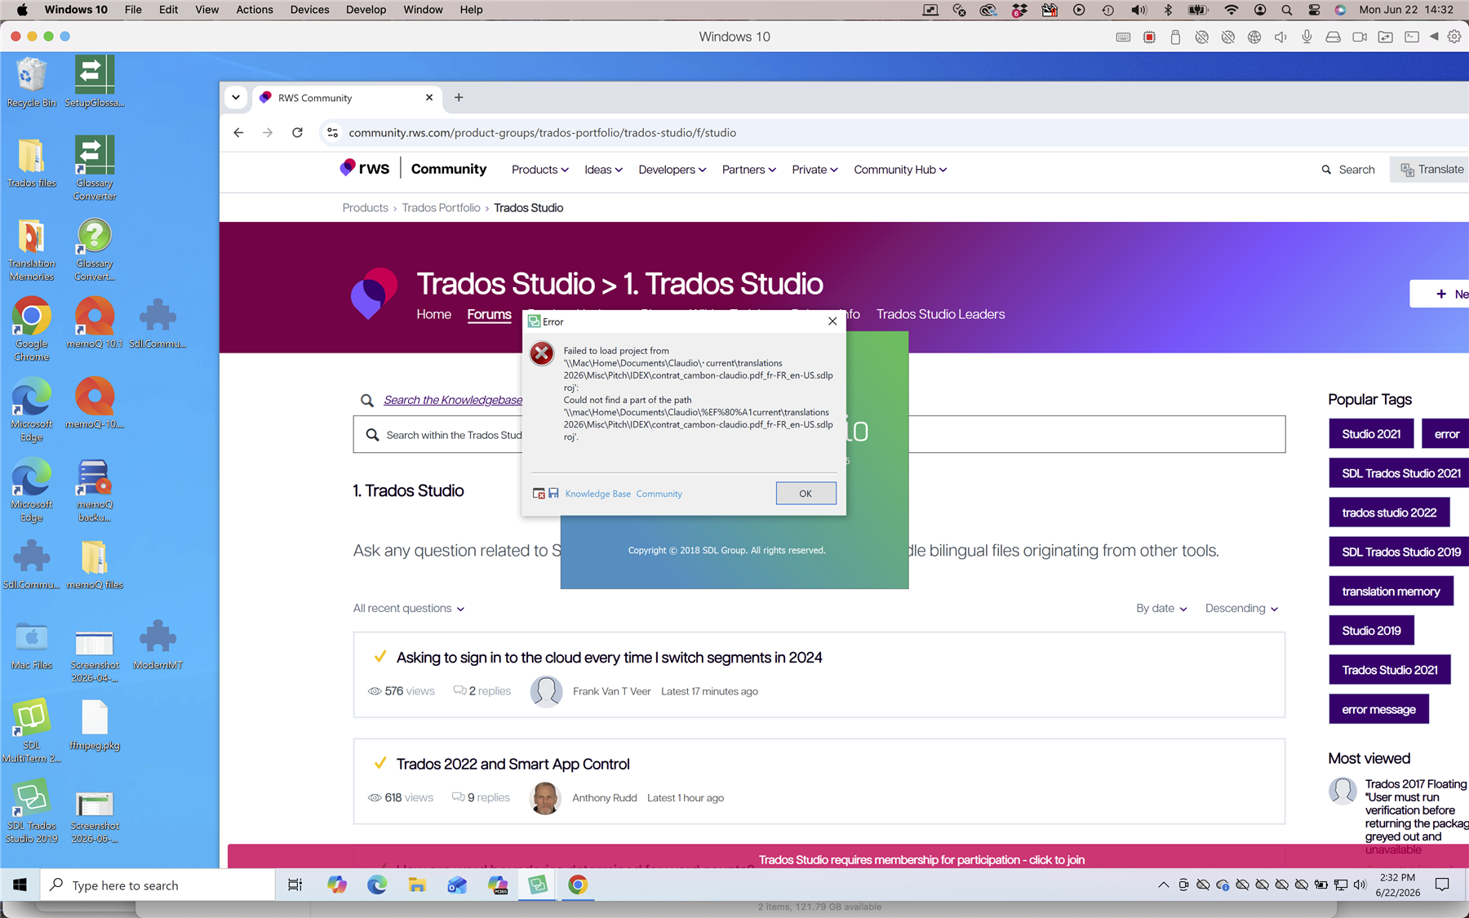Viewport: 1469px width, 918px height.
Task: Open File Explorer from the Windows taskbar
Action: pos(417,885)
